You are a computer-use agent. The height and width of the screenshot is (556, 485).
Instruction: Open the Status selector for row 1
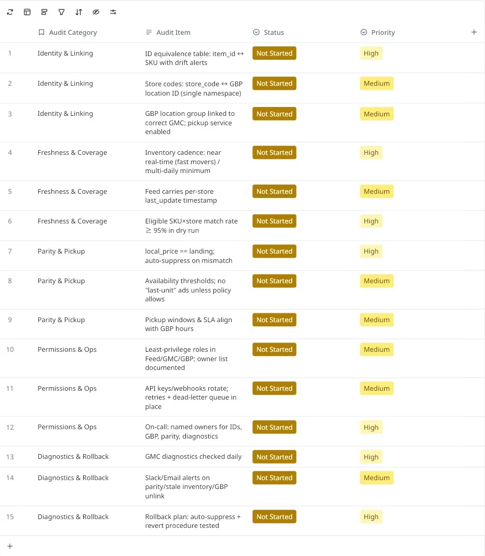274,53
